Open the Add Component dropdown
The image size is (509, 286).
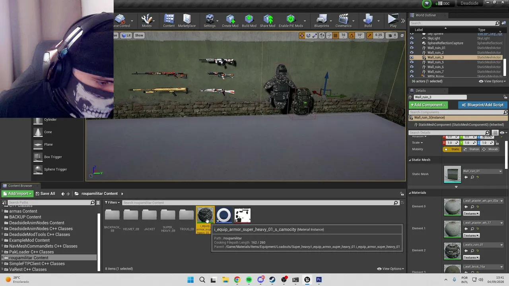tap(428, 105)
